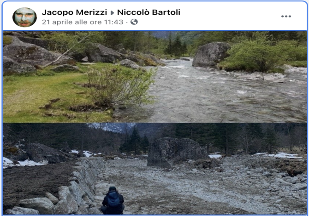
Task: Open the post timestamp 21 aprile alle ore 11:43
Action: click(x=83, y=22)
